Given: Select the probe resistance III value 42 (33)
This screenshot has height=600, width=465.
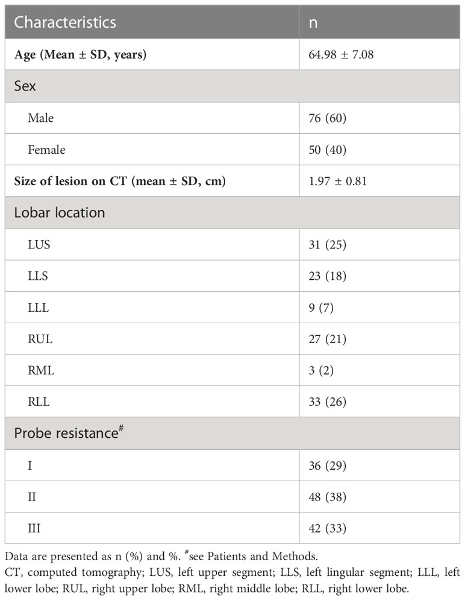Looking at the screenshot, I should [328, 528].
